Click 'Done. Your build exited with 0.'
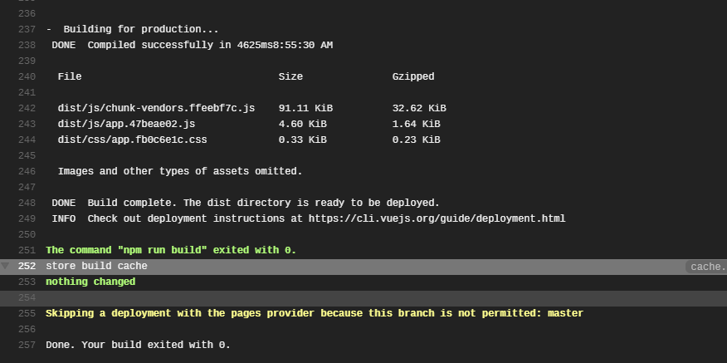This screenshot has width=727, height=363. 138,345
